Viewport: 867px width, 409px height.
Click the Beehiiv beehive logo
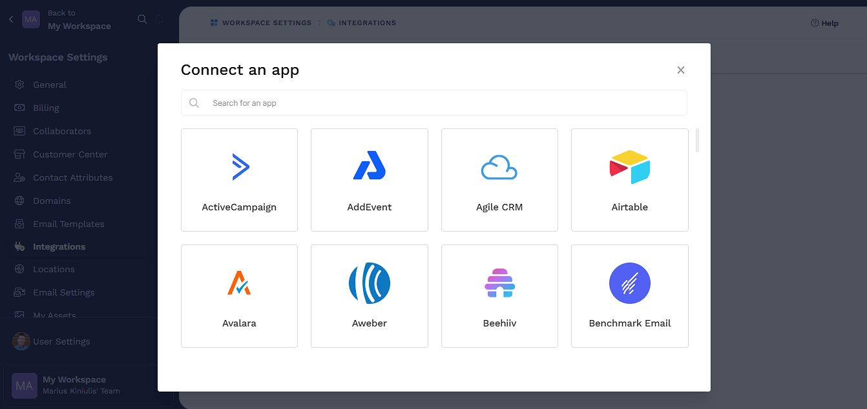click(x=499, y=283)
